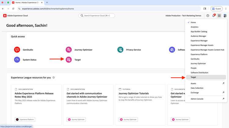This screenshot has height=128, width=229.
Task: Click Journey Optimizer tag on communication channels card
Action: tap(76, 119)
